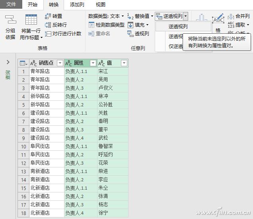The image size is (253, 219).
Task: Click the Merge Columns (合并列) icon
Action: 231,16
